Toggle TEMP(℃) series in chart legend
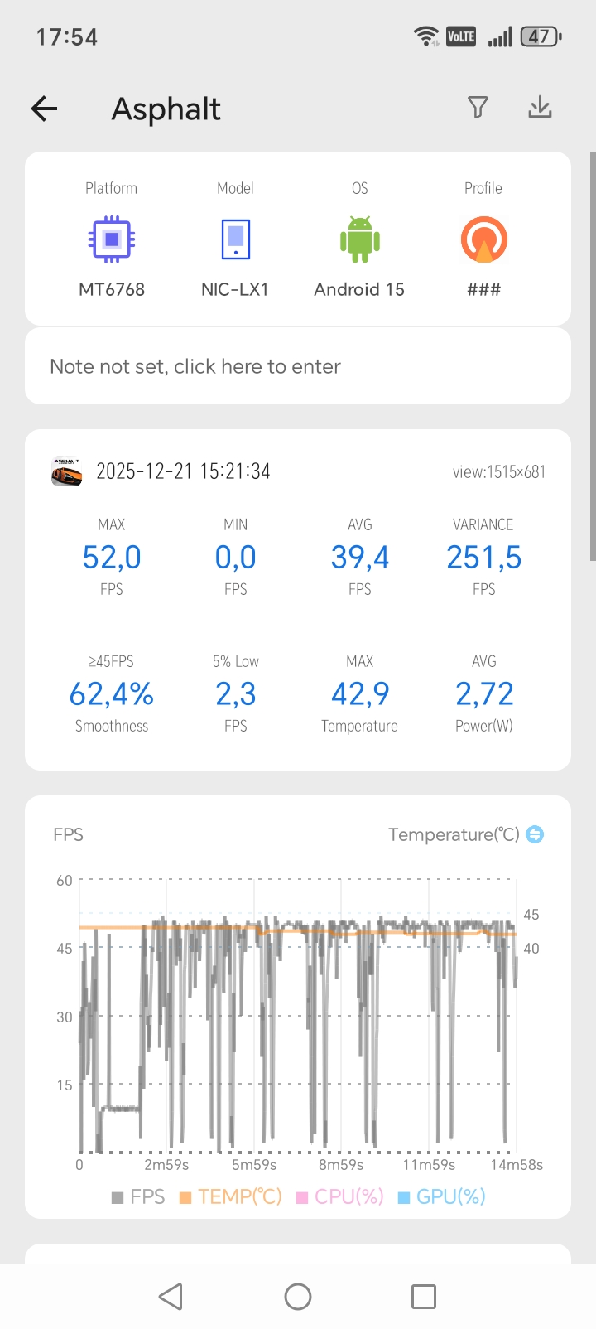The image size is (596, 1329). click(231, 1196)
